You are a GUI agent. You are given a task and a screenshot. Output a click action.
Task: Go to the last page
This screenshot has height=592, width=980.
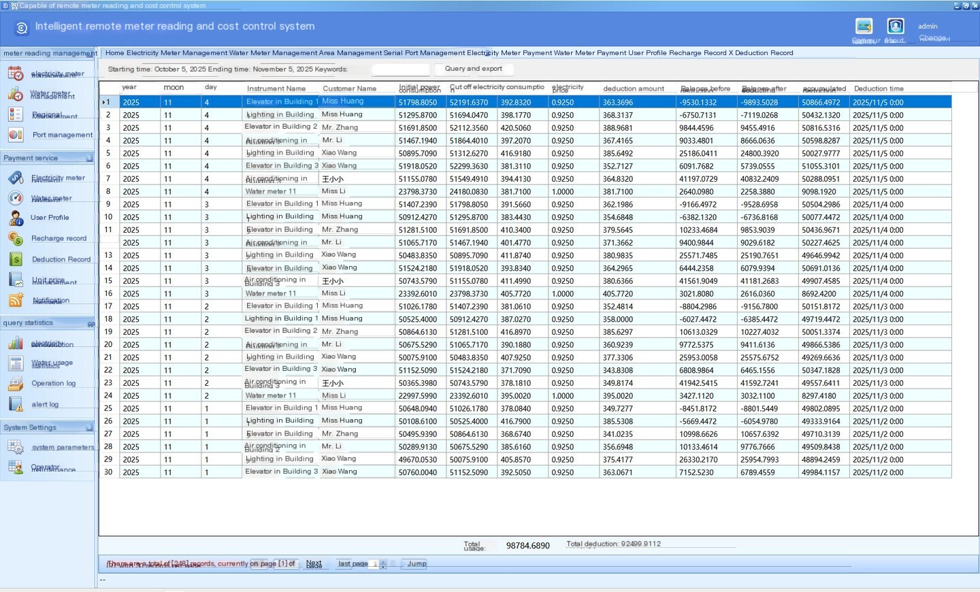[353, 564]
